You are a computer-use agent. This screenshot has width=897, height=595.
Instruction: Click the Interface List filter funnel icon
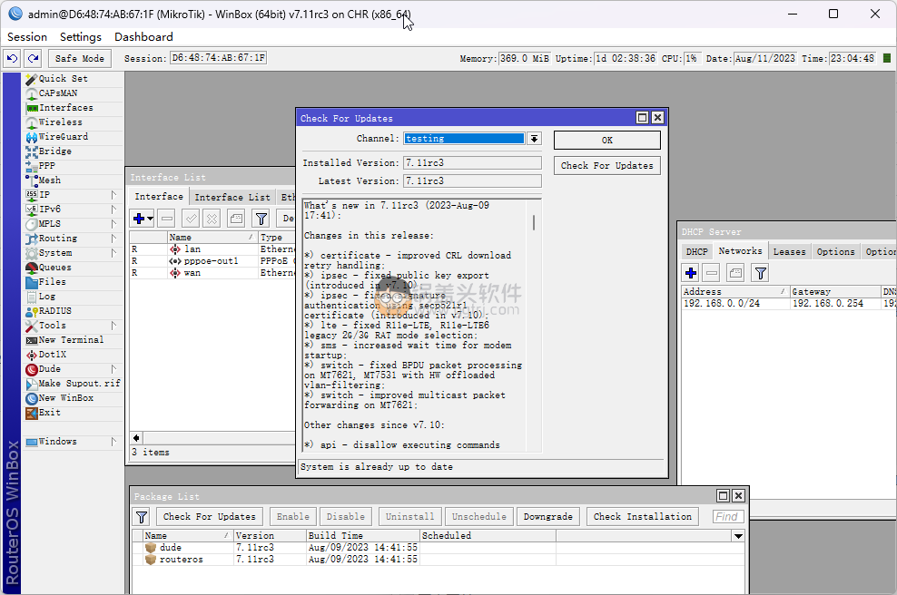pos(261,219)
